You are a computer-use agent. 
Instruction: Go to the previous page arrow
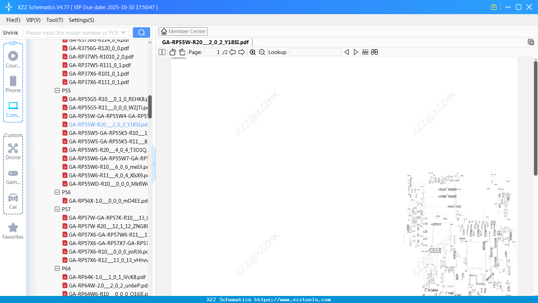232,52
